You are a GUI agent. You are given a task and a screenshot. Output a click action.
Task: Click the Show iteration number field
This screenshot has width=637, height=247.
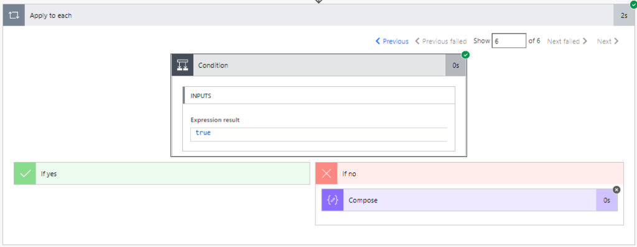click(x=509, y=41)
